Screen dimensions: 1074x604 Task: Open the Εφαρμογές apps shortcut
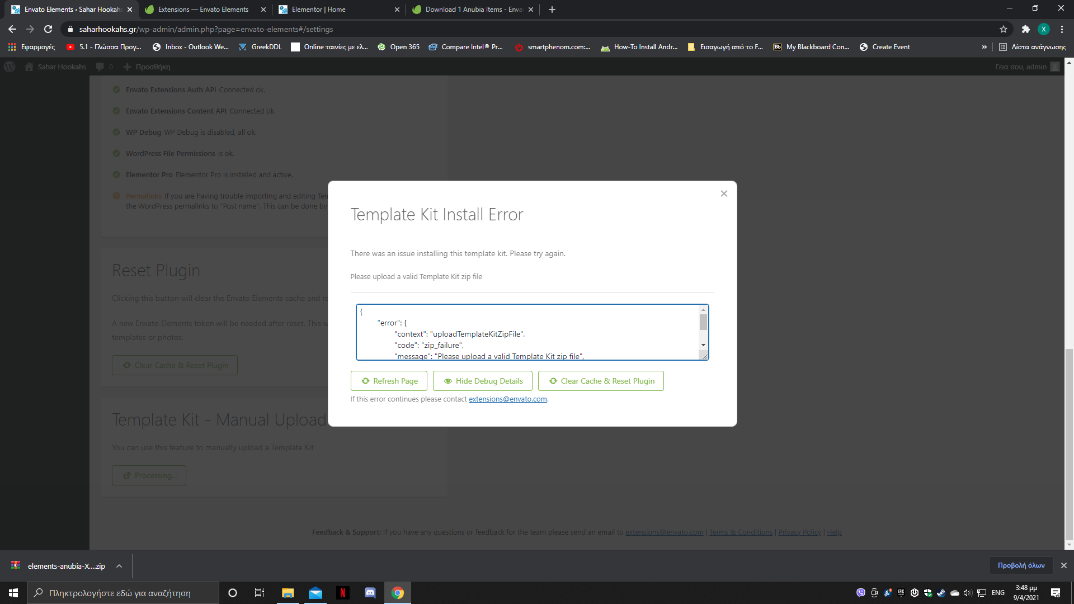coord(32,47)
